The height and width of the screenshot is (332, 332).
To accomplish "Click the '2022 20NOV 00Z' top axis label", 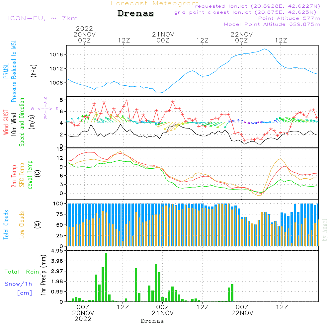I will click(x=84, y=34).
